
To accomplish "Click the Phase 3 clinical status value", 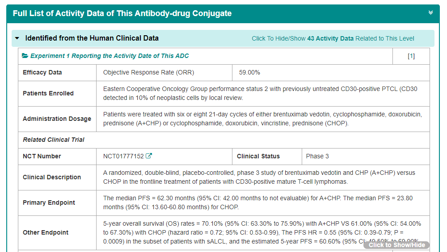I will coord(317,156).
